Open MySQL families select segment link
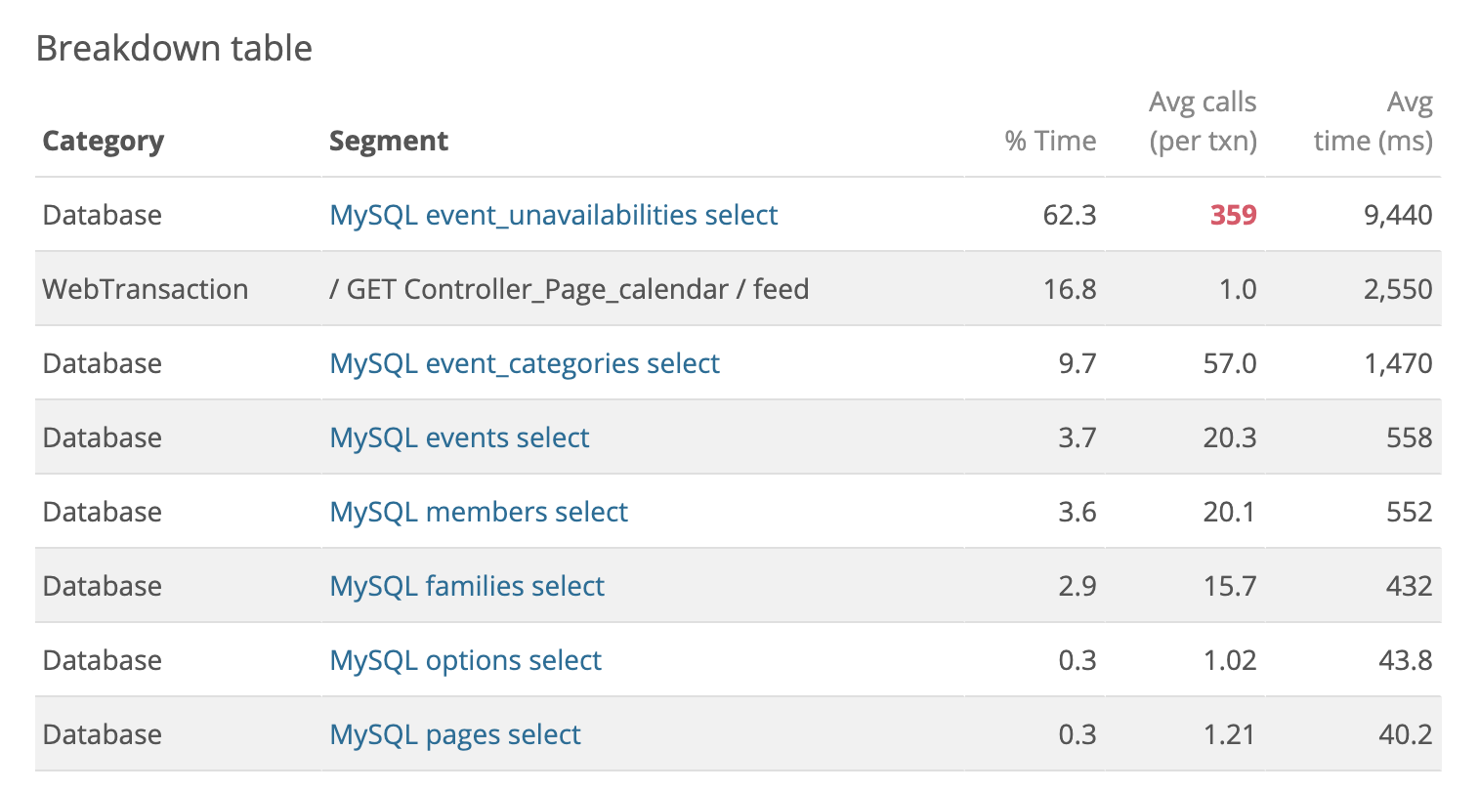 [x=467, y=586]
